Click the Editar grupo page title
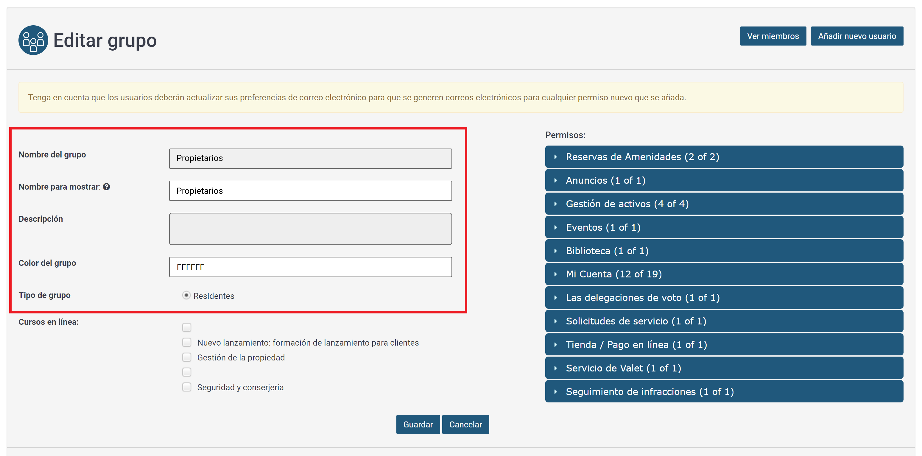The height and width of the screenshot is (456, 922). (x=105, y=40)
